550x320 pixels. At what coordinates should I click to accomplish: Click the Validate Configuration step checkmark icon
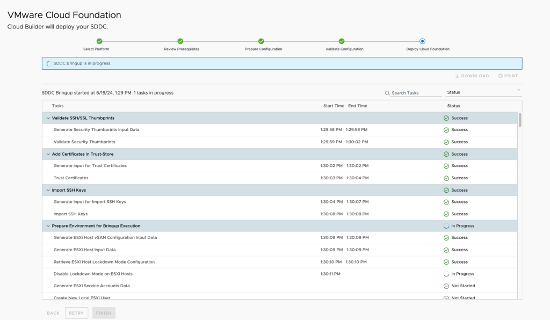(x=342, y=41)
